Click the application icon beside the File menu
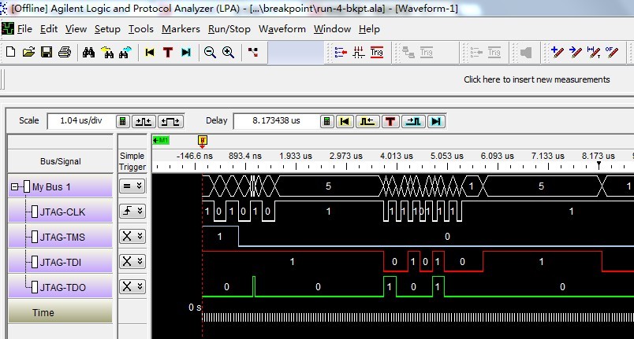 click(x=7, y=28)
